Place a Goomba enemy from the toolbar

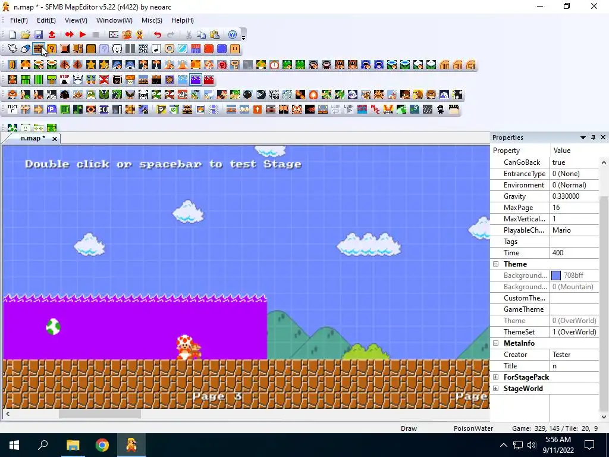[x=12, y=95]
